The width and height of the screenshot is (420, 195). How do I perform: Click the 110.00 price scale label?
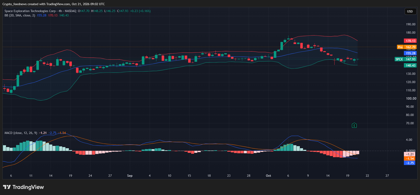(x=411, y=91)
